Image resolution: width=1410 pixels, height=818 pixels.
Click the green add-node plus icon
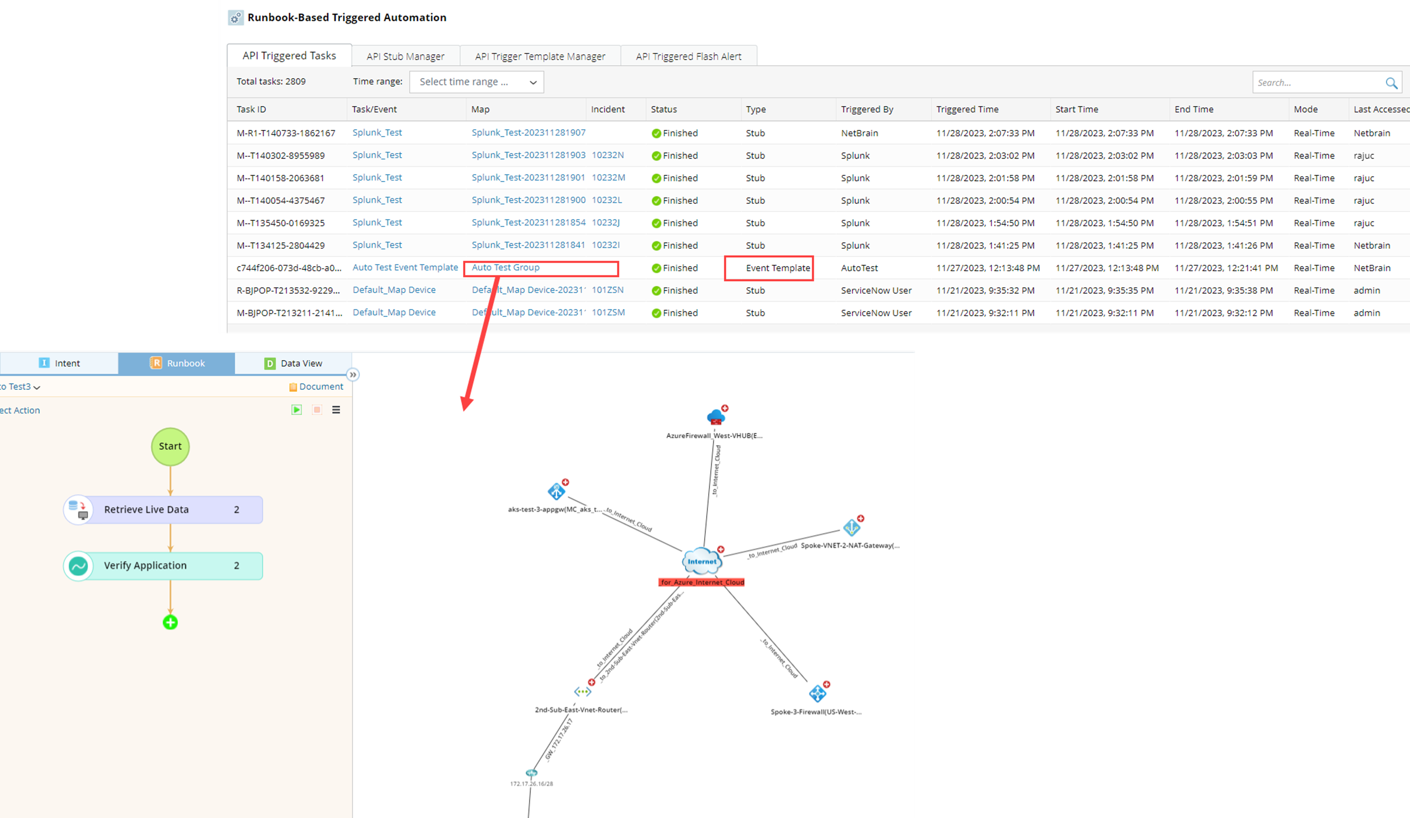coord(170,622)
